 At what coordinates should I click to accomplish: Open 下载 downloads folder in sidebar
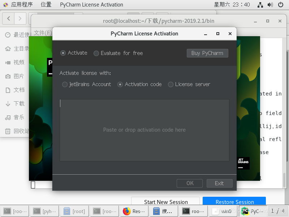[x=15, y=103]
